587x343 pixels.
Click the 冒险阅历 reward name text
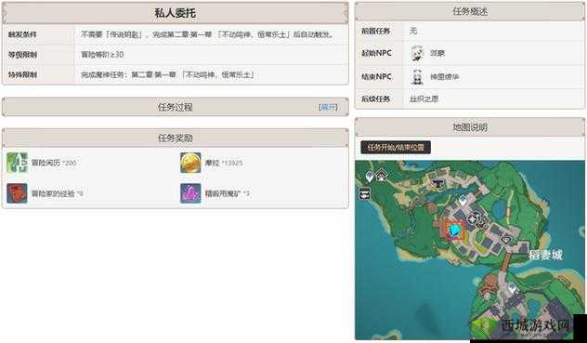pos(46,163)
